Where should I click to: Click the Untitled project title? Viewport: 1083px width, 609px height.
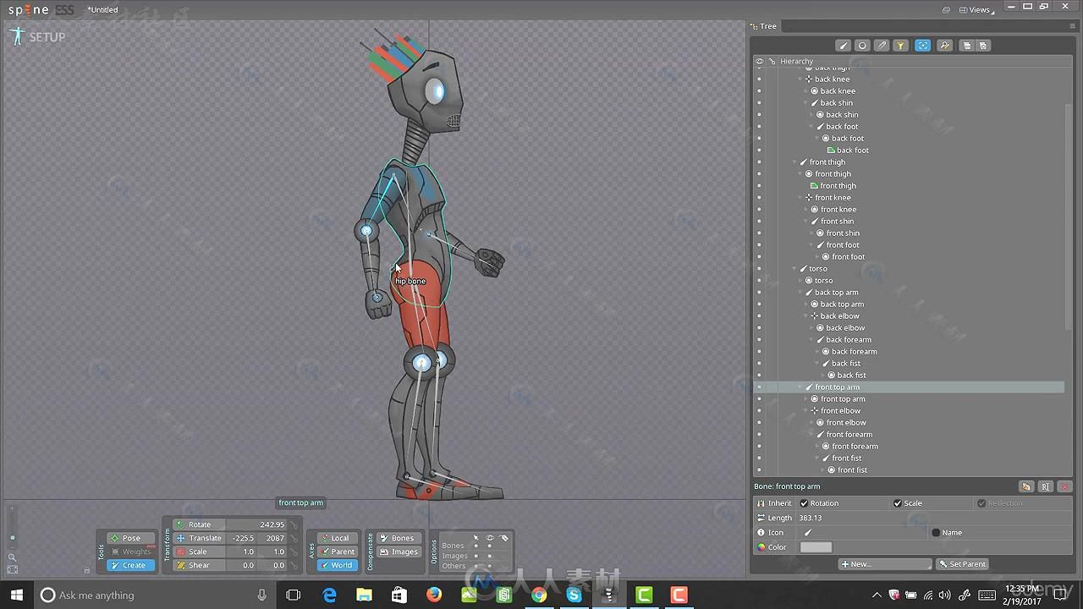point(102,10)
